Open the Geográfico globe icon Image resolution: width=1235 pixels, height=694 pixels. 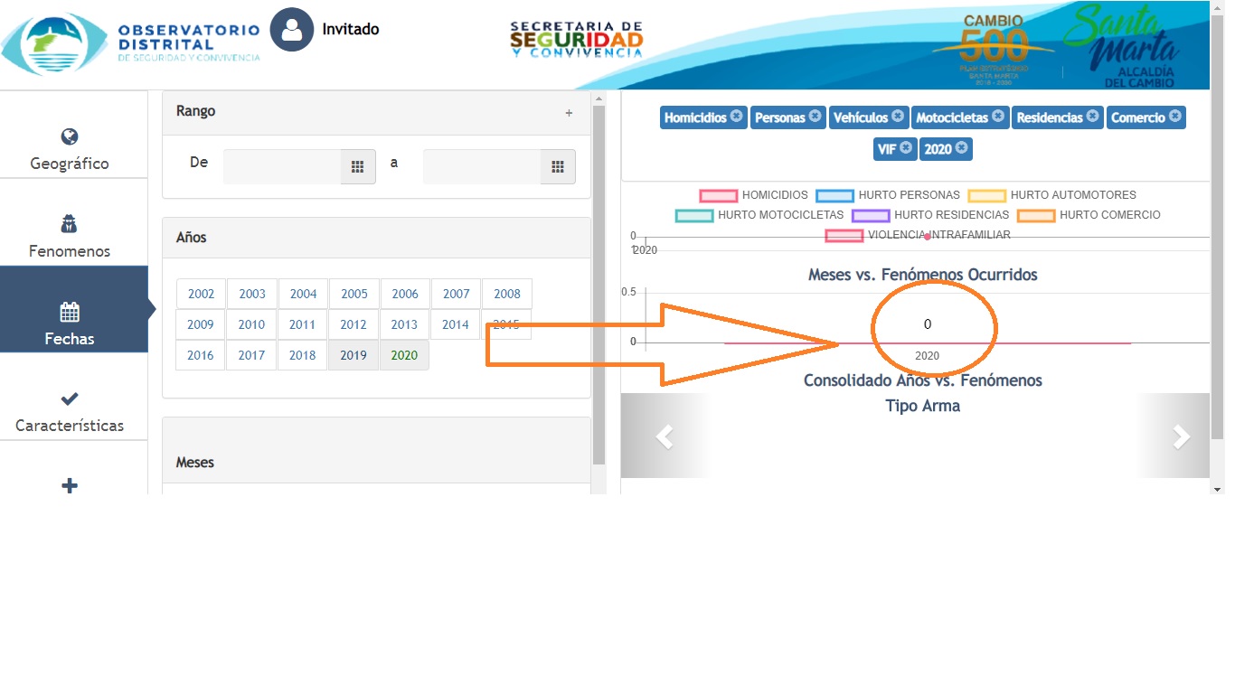point(70,136)
